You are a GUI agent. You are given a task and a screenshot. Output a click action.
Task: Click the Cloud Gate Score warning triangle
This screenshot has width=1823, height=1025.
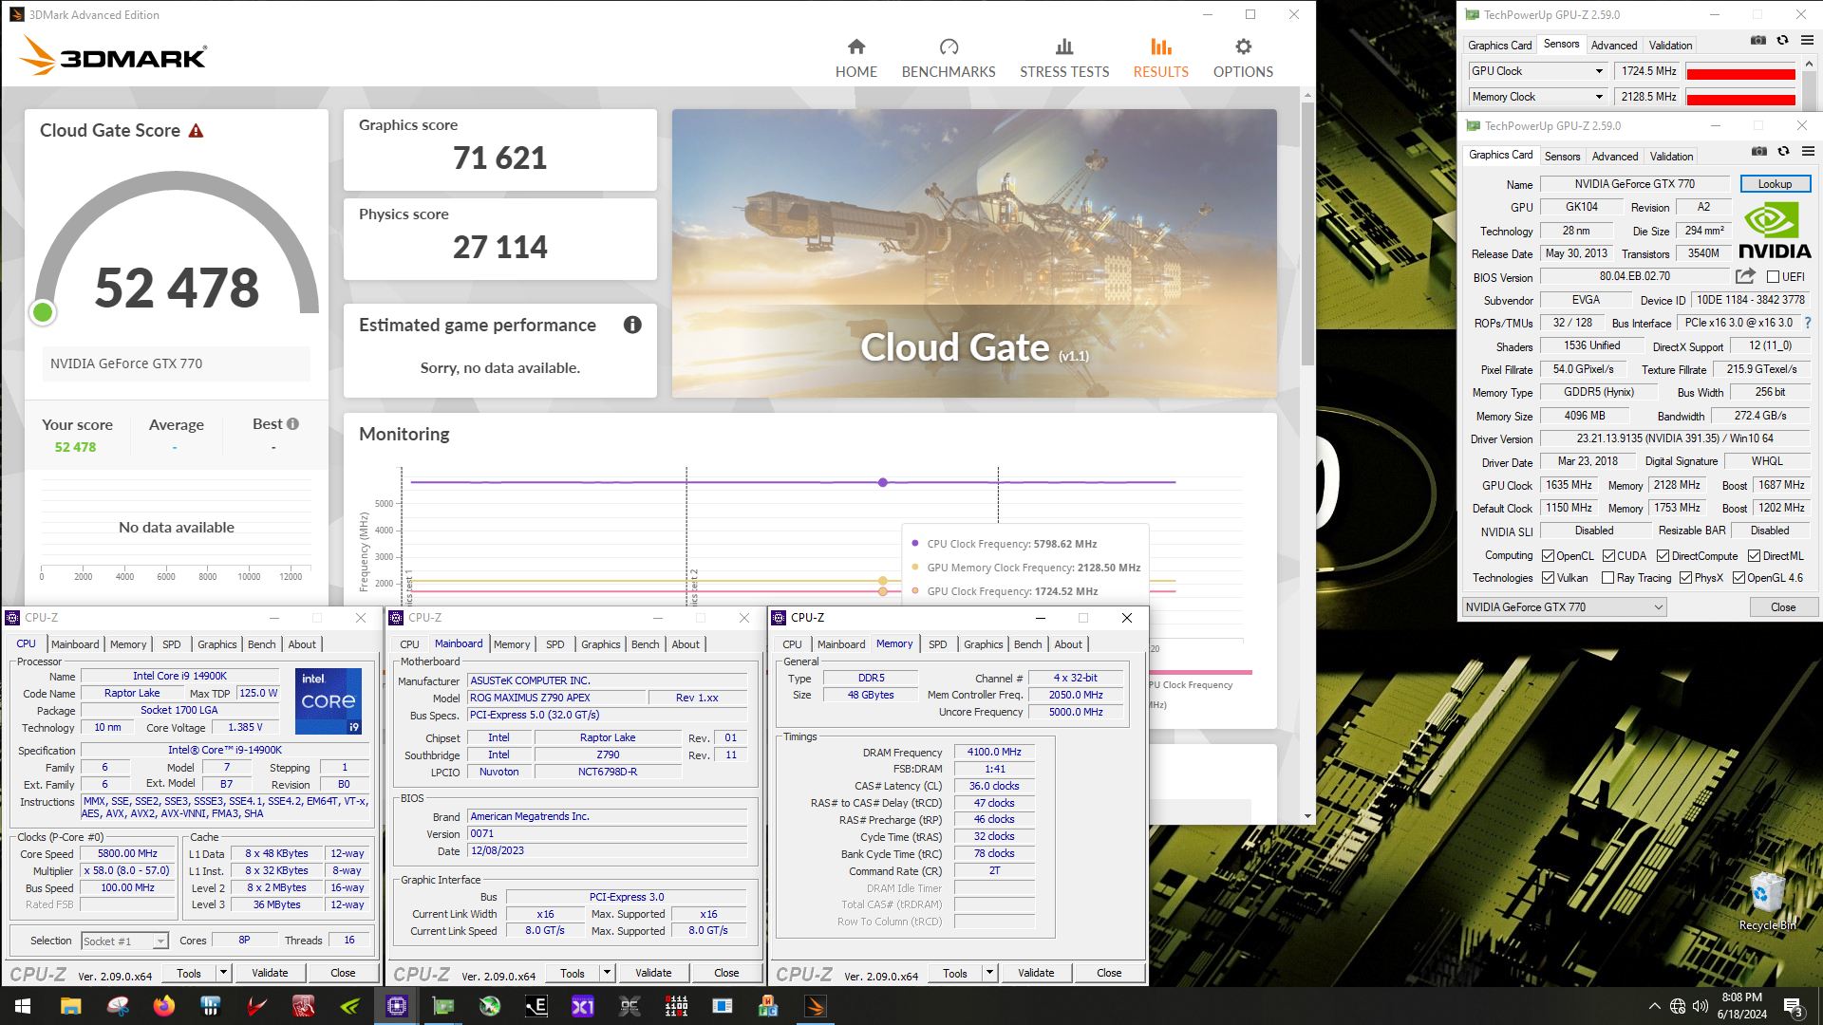(196, 131)
